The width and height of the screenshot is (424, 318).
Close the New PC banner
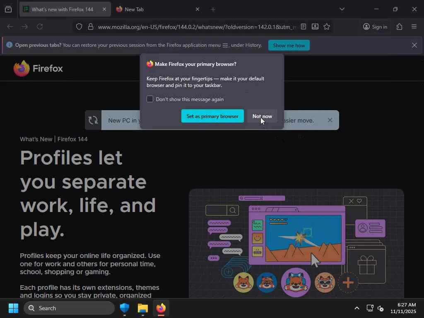[x=330, y=120]
